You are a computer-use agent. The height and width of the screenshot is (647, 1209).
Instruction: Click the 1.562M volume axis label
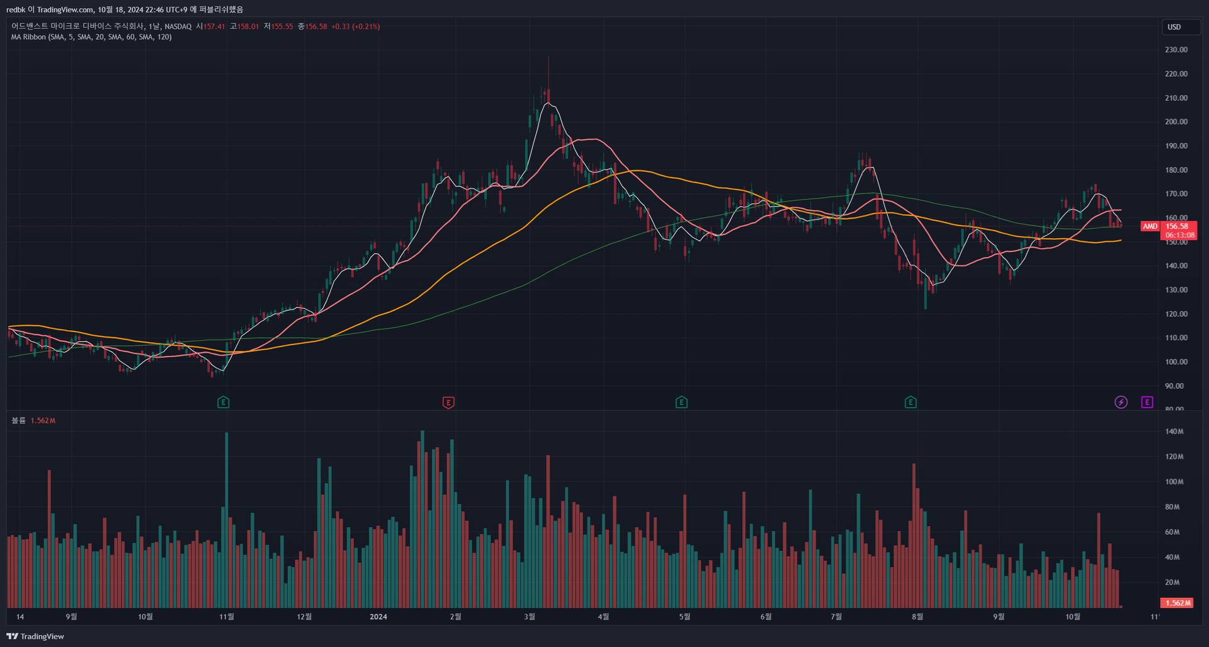pyautogui.click(x=1178, y=603)
